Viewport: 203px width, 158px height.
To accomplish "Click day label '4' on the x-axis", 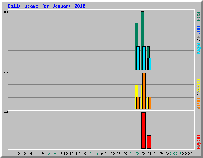I will coord(31,154).
